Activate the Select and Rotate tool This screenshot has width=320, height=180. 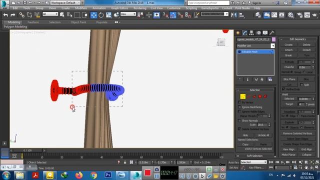(x=101, y=15)
